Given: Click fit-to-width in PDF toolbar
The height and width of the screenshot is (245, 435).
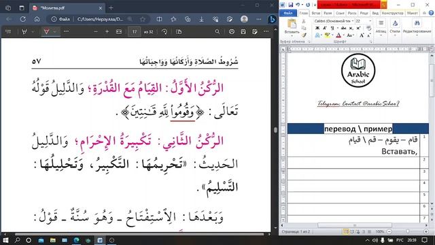Looking at the screenshot, I should (119, 32).
